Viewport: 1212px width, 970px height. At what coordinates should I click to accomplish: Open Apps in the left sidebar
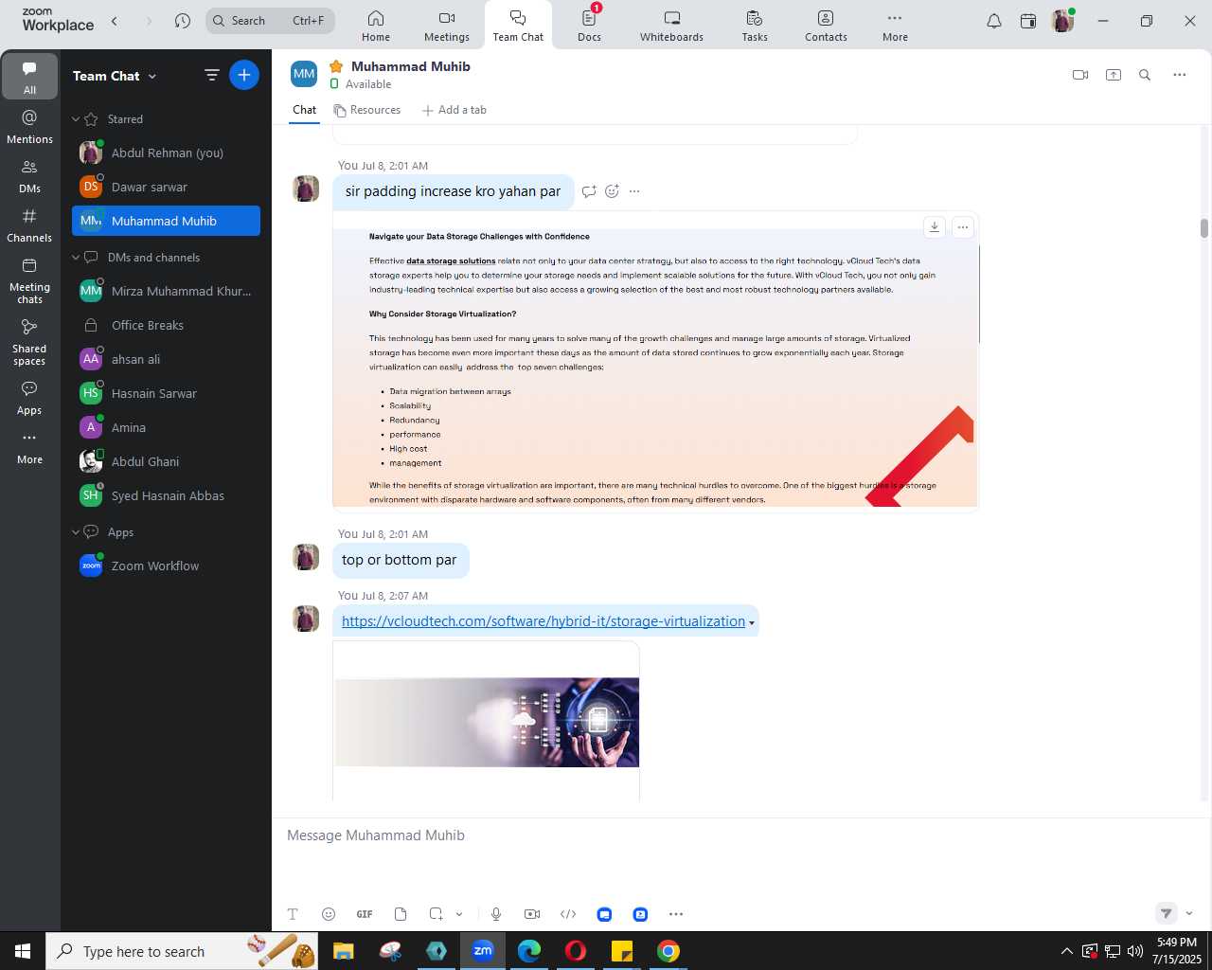(29, 398)
